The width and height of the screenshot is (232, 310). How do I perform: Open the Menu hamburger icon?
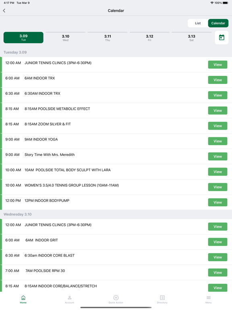tap(209, 297)
